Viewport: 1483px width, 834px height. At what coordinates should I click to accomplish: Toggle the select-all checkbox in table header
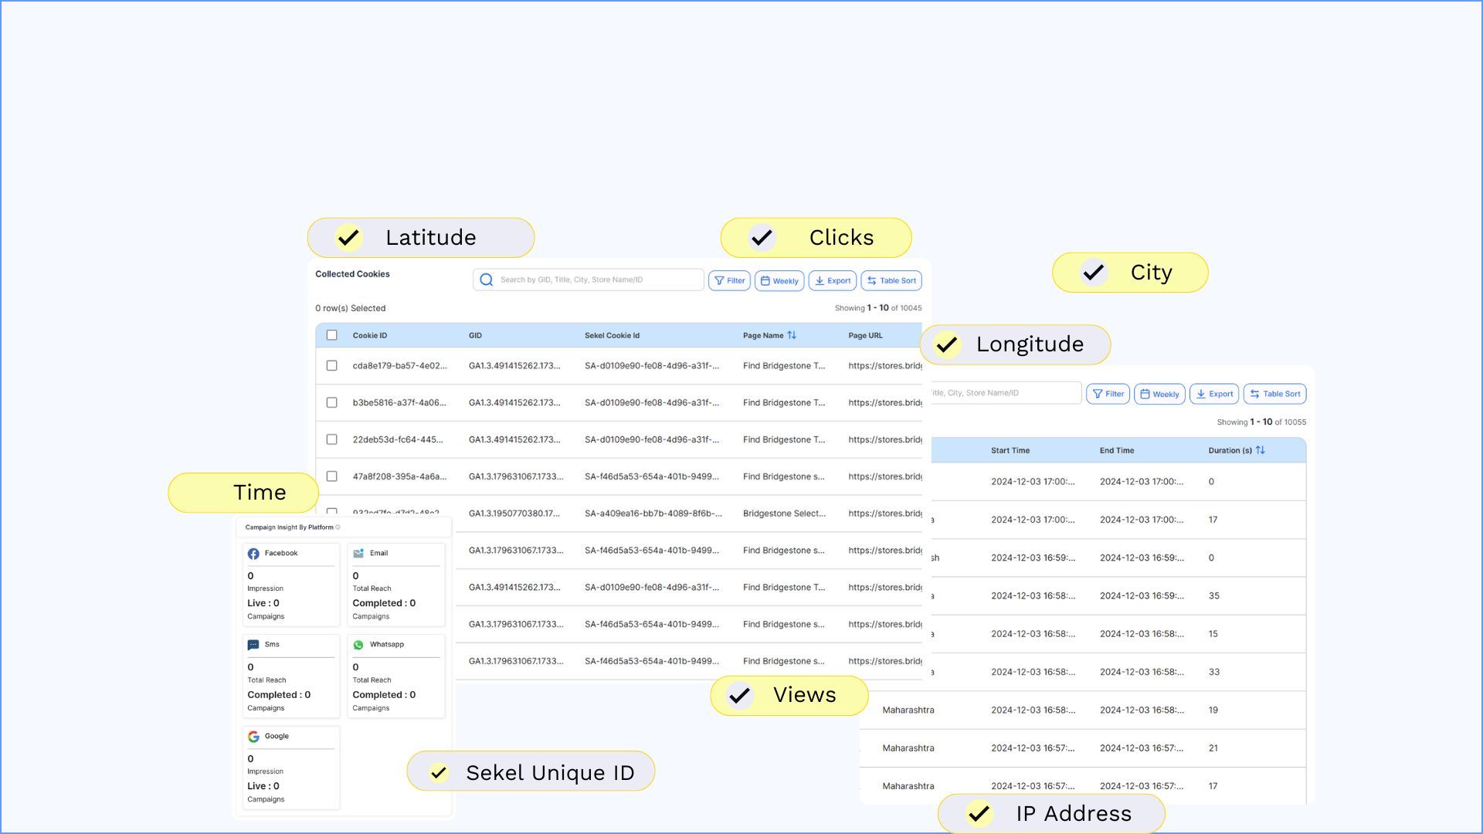pos(332,335)
